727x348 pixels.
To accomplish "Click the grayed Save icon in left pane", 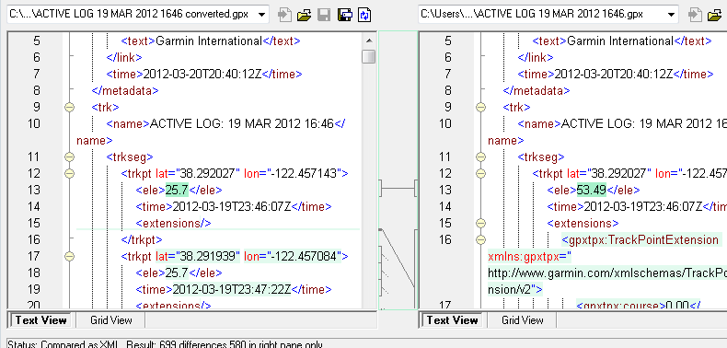I will click(324, 15).
